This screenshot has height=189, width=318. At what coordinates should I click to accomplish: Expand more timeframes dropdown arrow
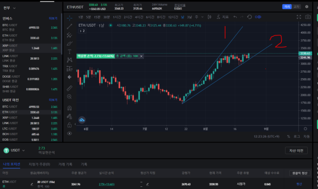pyautogui.click(x=202, y=17)
